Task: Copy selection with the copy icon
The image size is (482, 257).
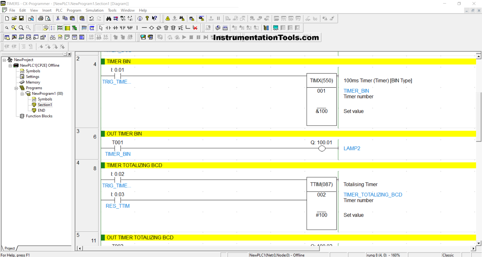Action: tap(65, 19)
